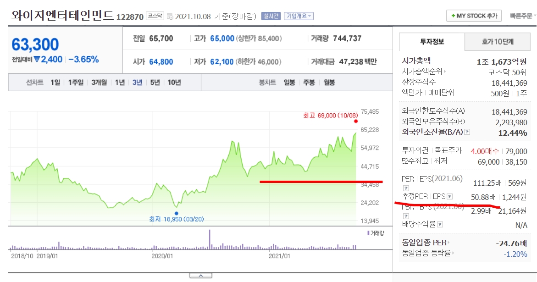Click the 외국인소진율(B/A) label
537x282 pixels.
(x=432, y=132)
